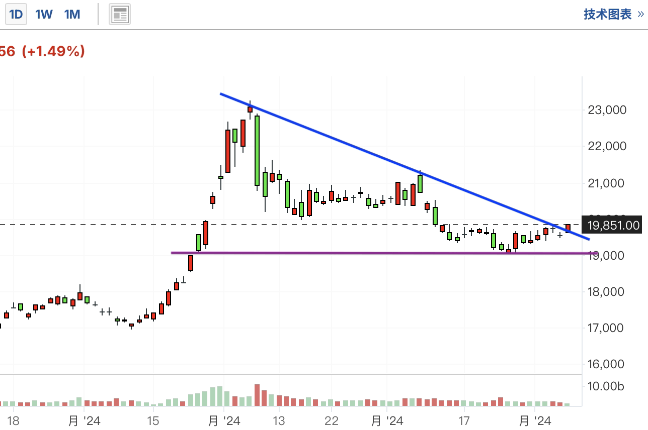This screenshot has height=430, width=648.
Task: Click the date label 22 on axis
Action: coord(331,420)
